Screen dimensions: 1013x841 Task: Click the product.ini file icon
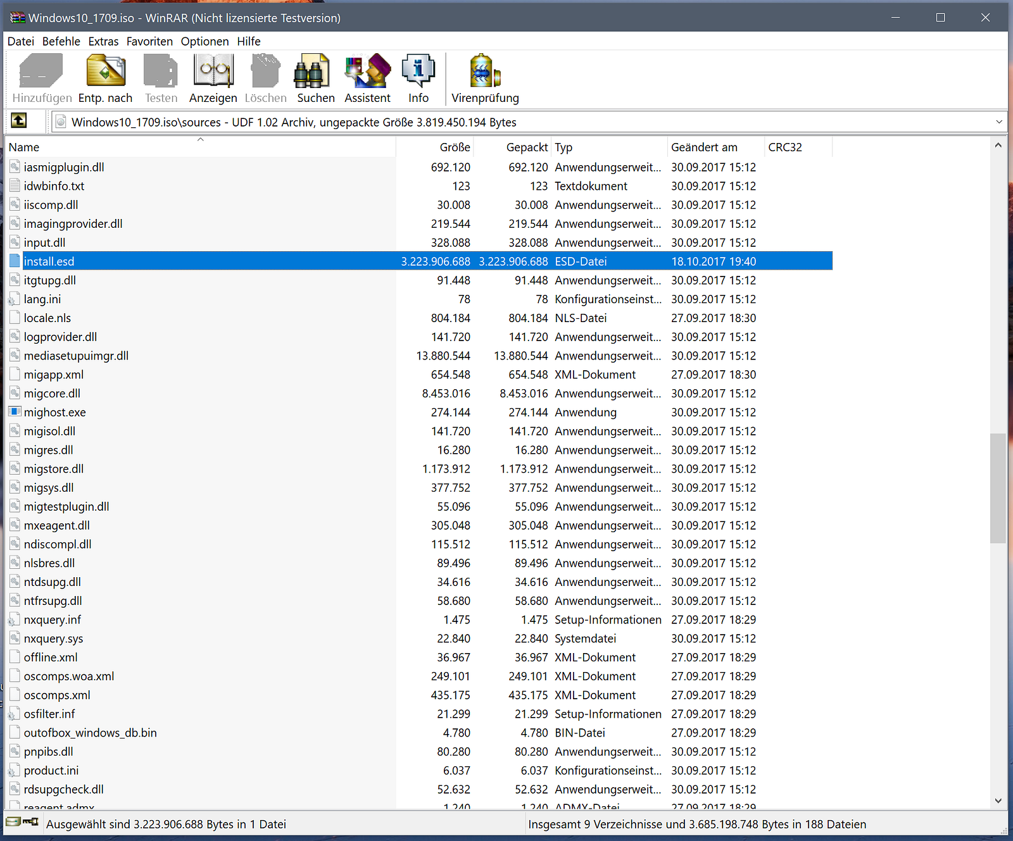click(x=15, y=770)
